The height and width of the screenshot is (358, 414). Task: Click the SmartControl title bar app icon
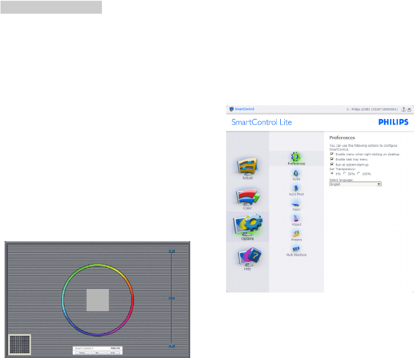232,109
